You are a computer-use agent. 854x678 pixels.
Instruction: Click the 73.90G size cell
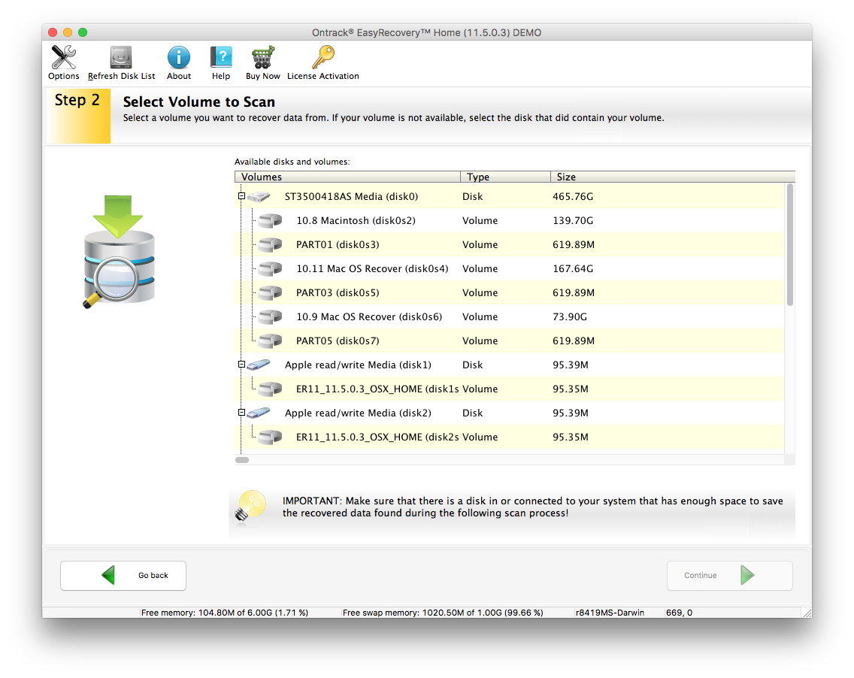pos(570,316)
